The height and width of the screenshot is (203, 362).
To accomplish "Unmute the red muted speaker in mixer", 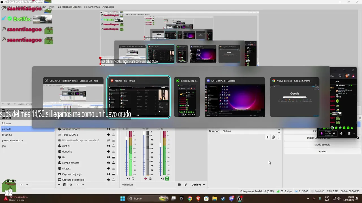I will click(x=146, y=178).
